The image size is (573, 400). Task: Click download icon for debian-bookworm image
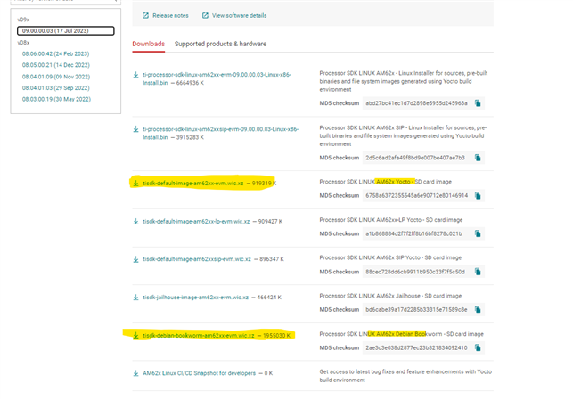[136, 335]
